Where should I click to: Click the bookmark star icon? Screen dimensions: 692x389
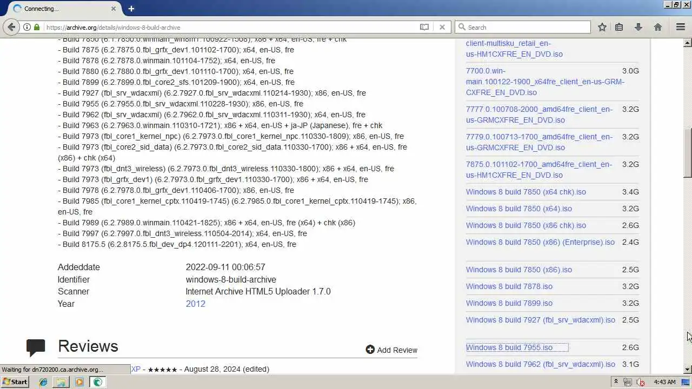point(602,27)
